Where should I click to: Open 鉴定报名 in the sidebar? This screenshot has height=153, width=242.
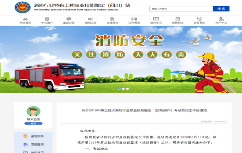pyautogui.click(x=33, y=136)
